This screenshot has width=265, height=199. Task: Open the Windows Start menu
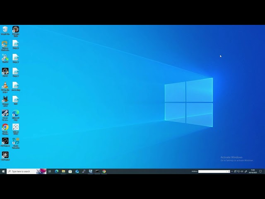pos(3,171)
